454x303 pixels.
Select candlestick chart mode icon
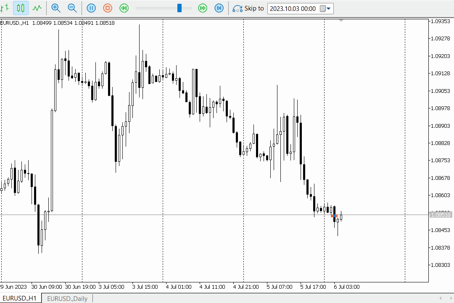click(x=21, y=8)
